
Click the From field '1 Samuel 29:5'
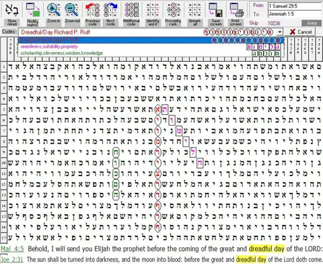point(295,6)
